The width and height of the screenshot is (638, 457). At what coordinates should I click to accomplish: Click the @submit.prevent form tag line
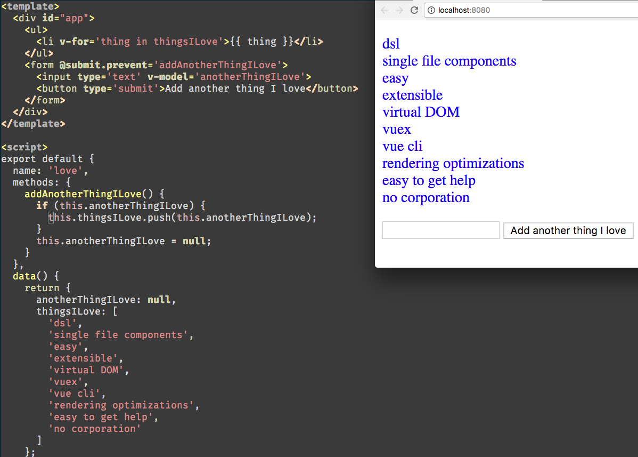[x=156, y=65]
